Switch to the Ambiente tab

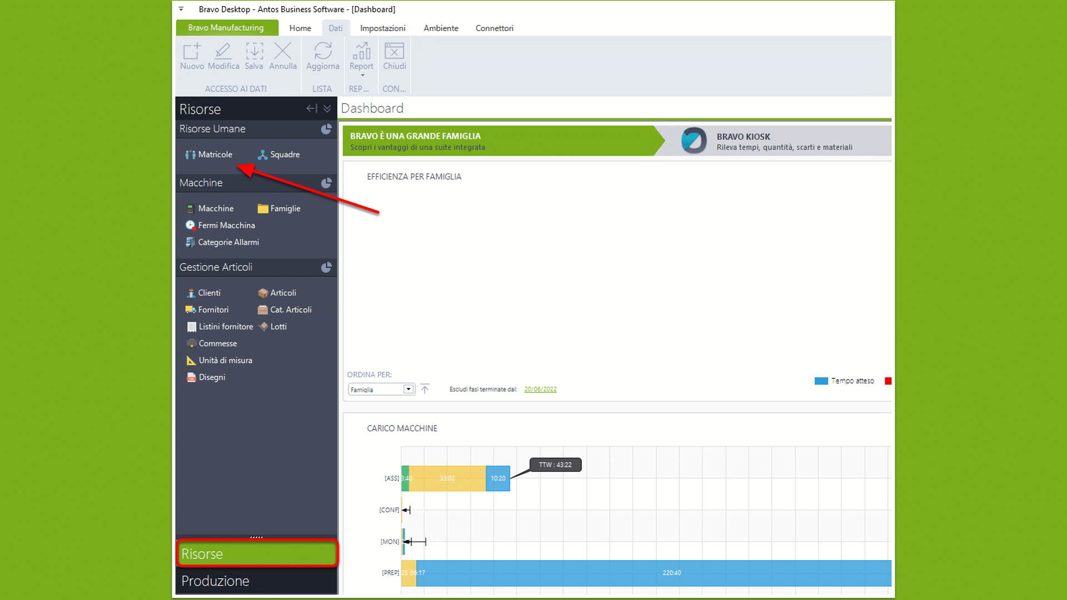pyautogui.click(x=441, y=28)
